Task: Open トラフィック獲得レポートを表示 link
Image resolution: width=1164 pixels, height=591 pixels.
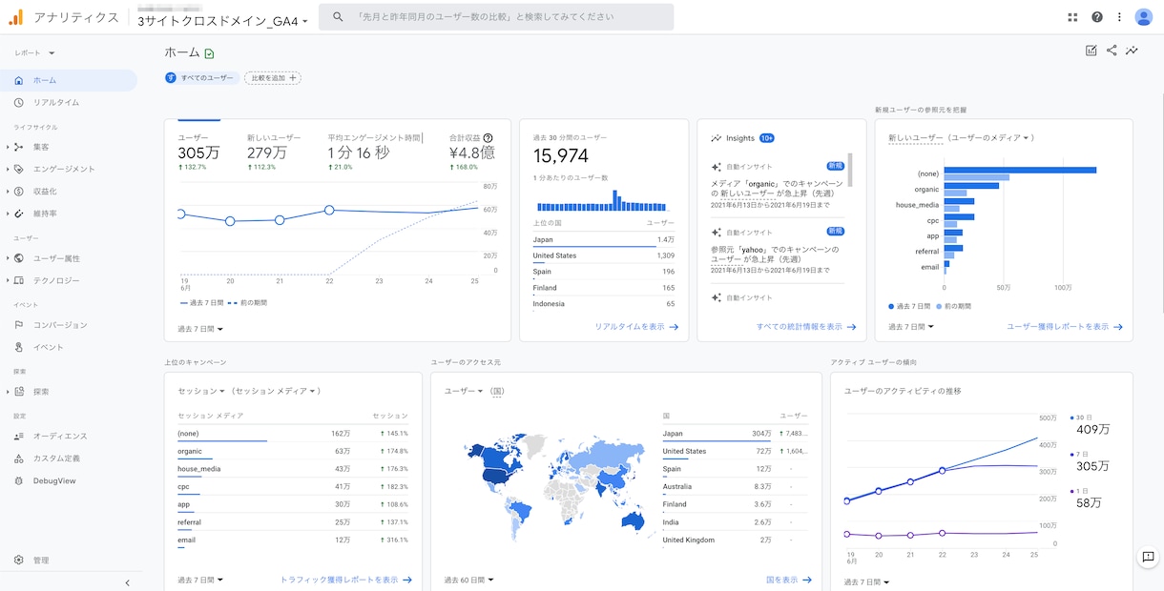Action: (346, 580)
